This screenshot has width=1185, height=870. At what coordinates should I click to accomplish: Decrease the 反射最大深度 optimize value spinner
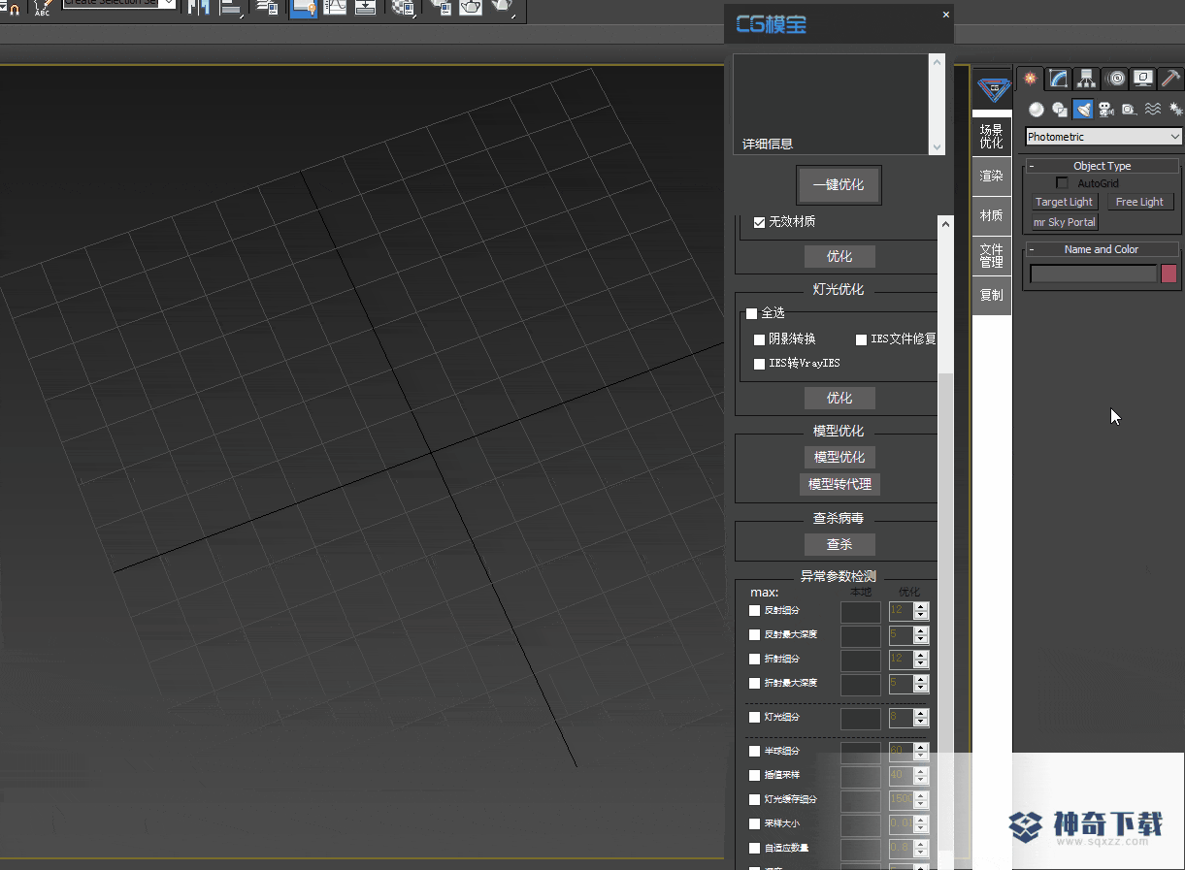point(921,640)
